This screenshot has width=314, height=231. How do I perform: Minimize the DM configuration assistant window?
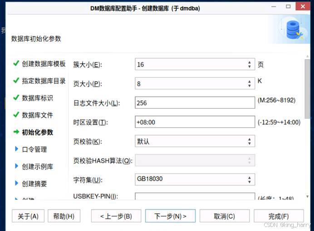click(x=274, y=7)
